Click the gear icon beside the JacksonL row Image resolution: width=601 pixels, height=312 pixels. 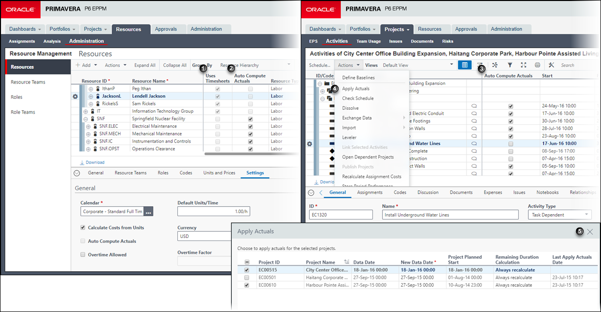coord(75,96)
